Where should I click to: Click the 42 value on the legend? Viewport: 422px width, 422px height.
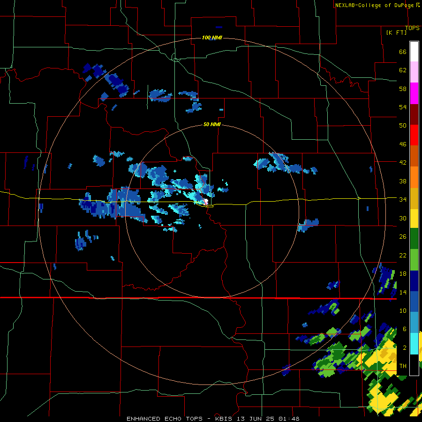pyautogui.click(x=403, y=163)
